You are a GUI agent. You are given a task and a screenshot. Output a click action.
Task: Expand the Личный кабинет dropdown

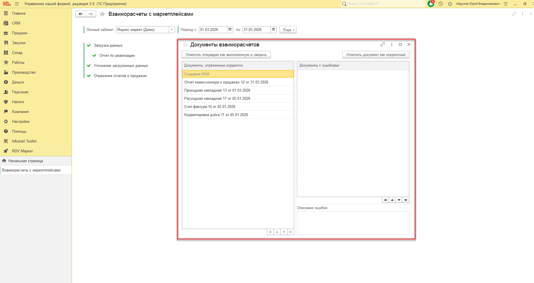[x=172, y=30]
